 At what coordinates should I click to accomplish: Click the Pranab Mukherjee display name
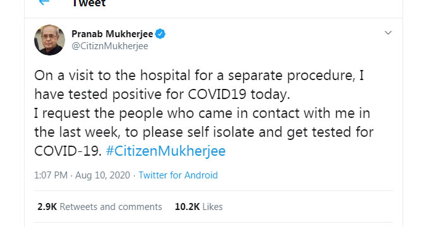(112, 34)
